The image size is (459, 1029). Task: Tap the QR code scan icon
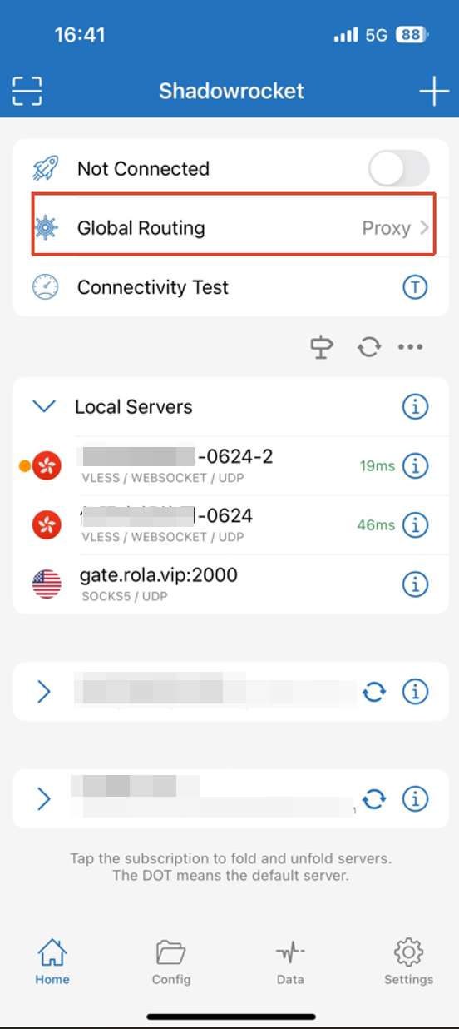(27, 91)
